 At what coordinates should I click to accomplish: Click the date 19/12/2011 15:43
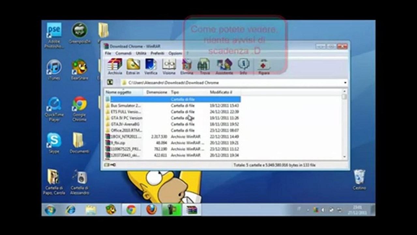click(224, 105)
